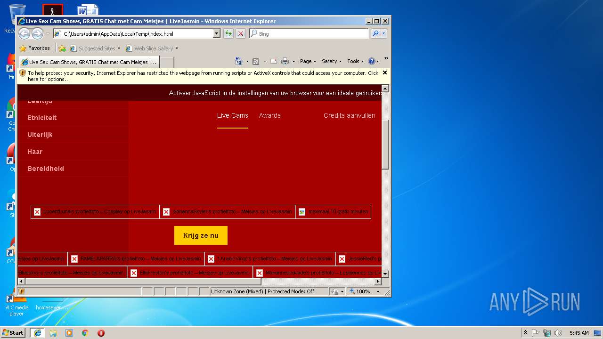This screenshot has width=603, height=339.
Task: Click Add to Favorites Bar icon
Action: coord(62,48)
